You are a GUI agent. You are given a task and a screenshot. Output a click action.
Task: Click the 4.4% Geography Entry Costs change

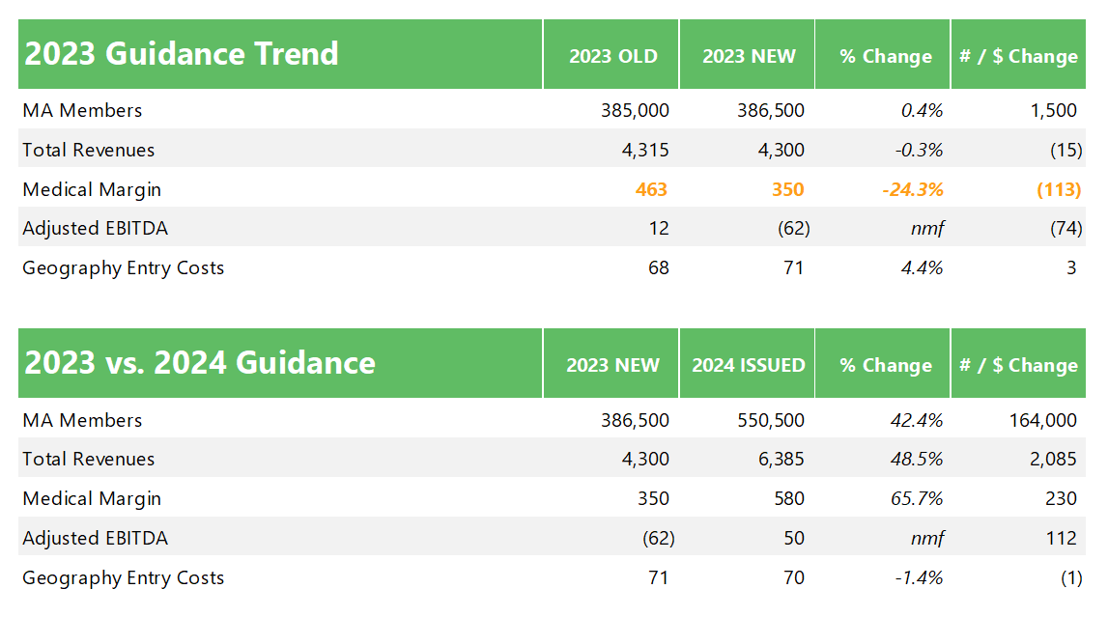922,268
